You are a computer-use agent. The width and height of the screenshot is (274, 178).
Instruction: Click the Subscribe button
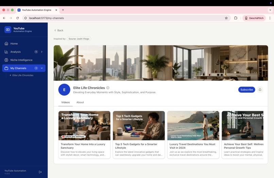coord(246,90)
